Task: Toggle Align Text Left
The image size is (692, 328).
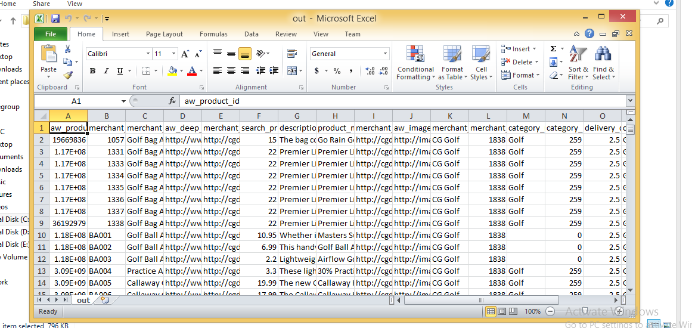Action: coord(217,70)
